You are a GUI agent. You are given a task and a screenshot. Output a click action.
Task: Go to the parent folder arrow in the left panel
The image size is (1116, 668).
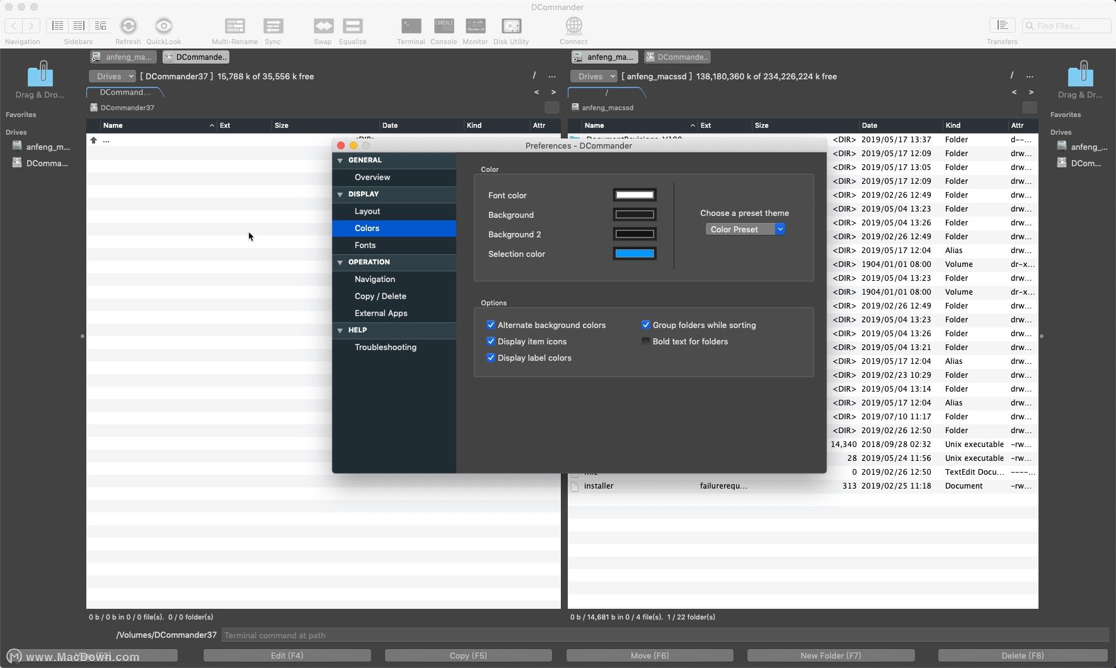[93, 140]
